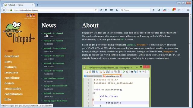193x108 pixels.
Task: Follow the Scintilla link in About
Action: (131, 45)
